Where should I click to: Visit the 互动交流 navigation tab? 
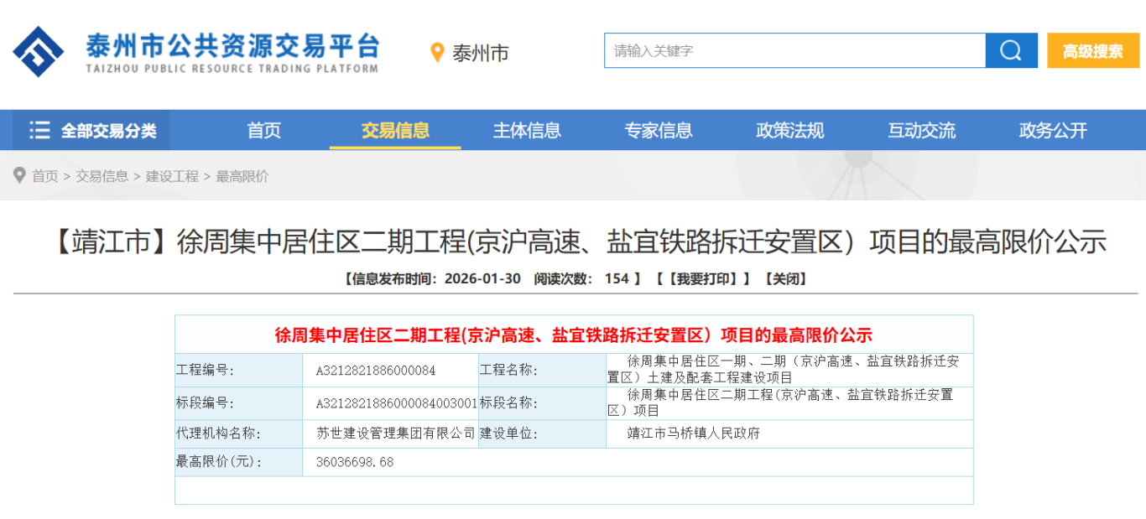[921, 131]
